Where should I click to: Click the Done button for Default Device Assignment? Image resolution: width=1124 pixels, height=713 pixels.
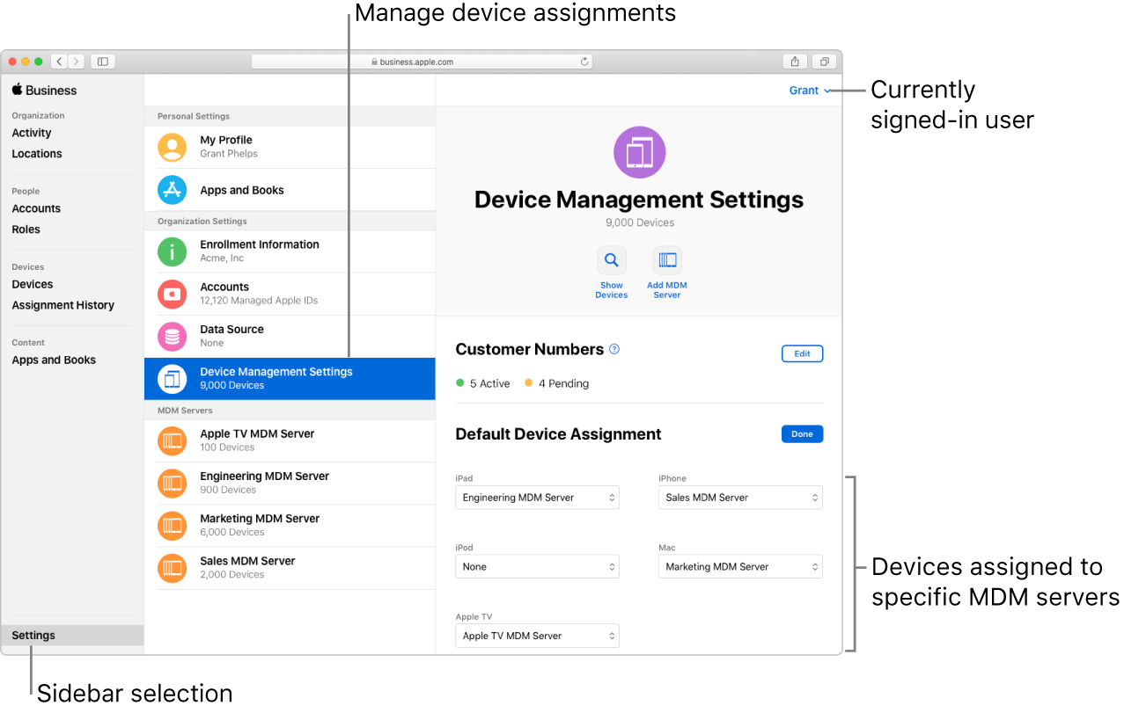[801, 433]
